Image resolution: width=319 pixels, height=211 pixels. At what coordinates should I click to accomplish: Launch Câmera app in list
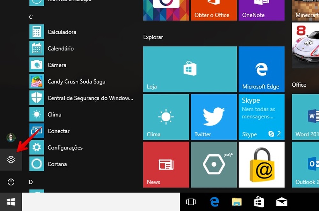point(81,65)
